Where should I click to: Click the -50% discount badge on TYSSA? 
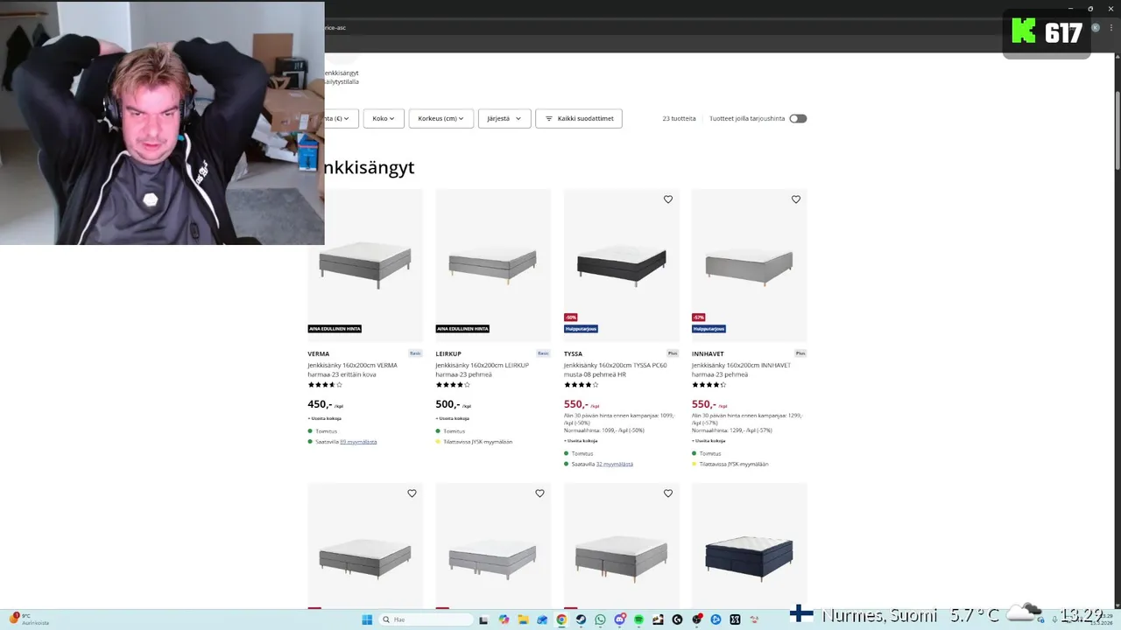click(x=570, y=318)
